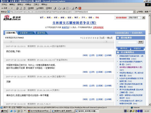Open the Start (开始) button on taskbar

point(4,111)
